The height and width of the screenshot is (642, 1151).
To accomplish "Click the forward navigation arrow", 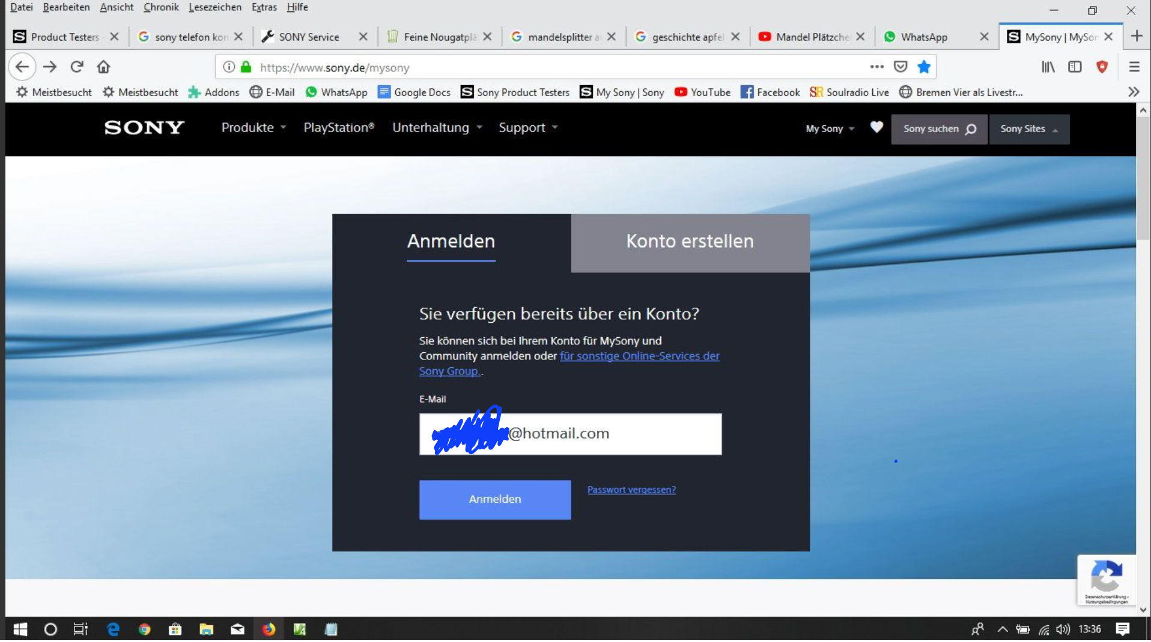I will [x=50, y=67].
